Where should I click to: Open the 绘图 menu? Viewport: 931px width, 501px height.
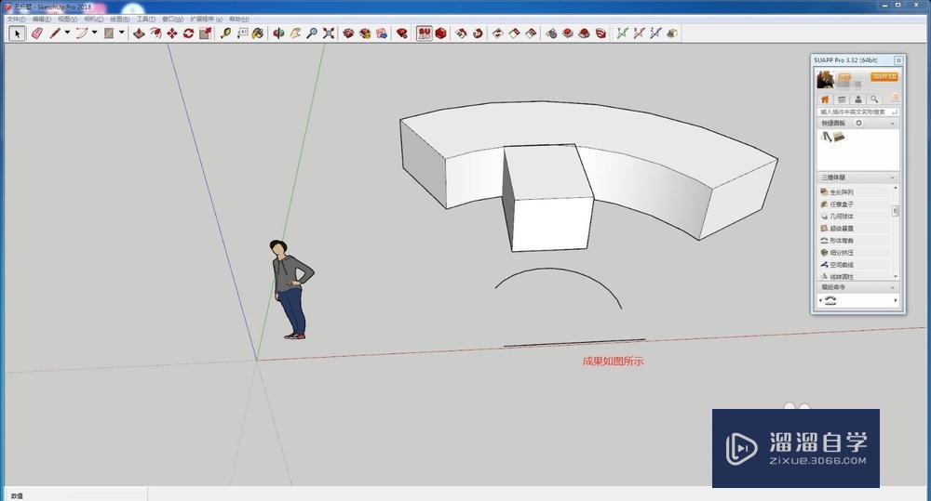pyautogui.click(x=119, y=19)
